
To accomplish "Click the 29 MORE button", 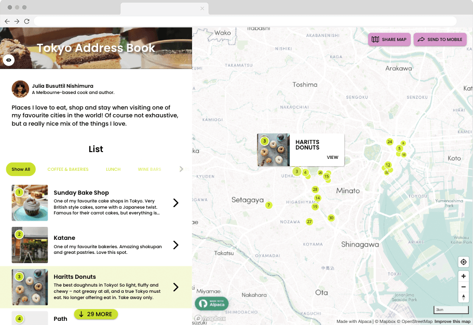I will pyautogui.click(x=96, y=314).
